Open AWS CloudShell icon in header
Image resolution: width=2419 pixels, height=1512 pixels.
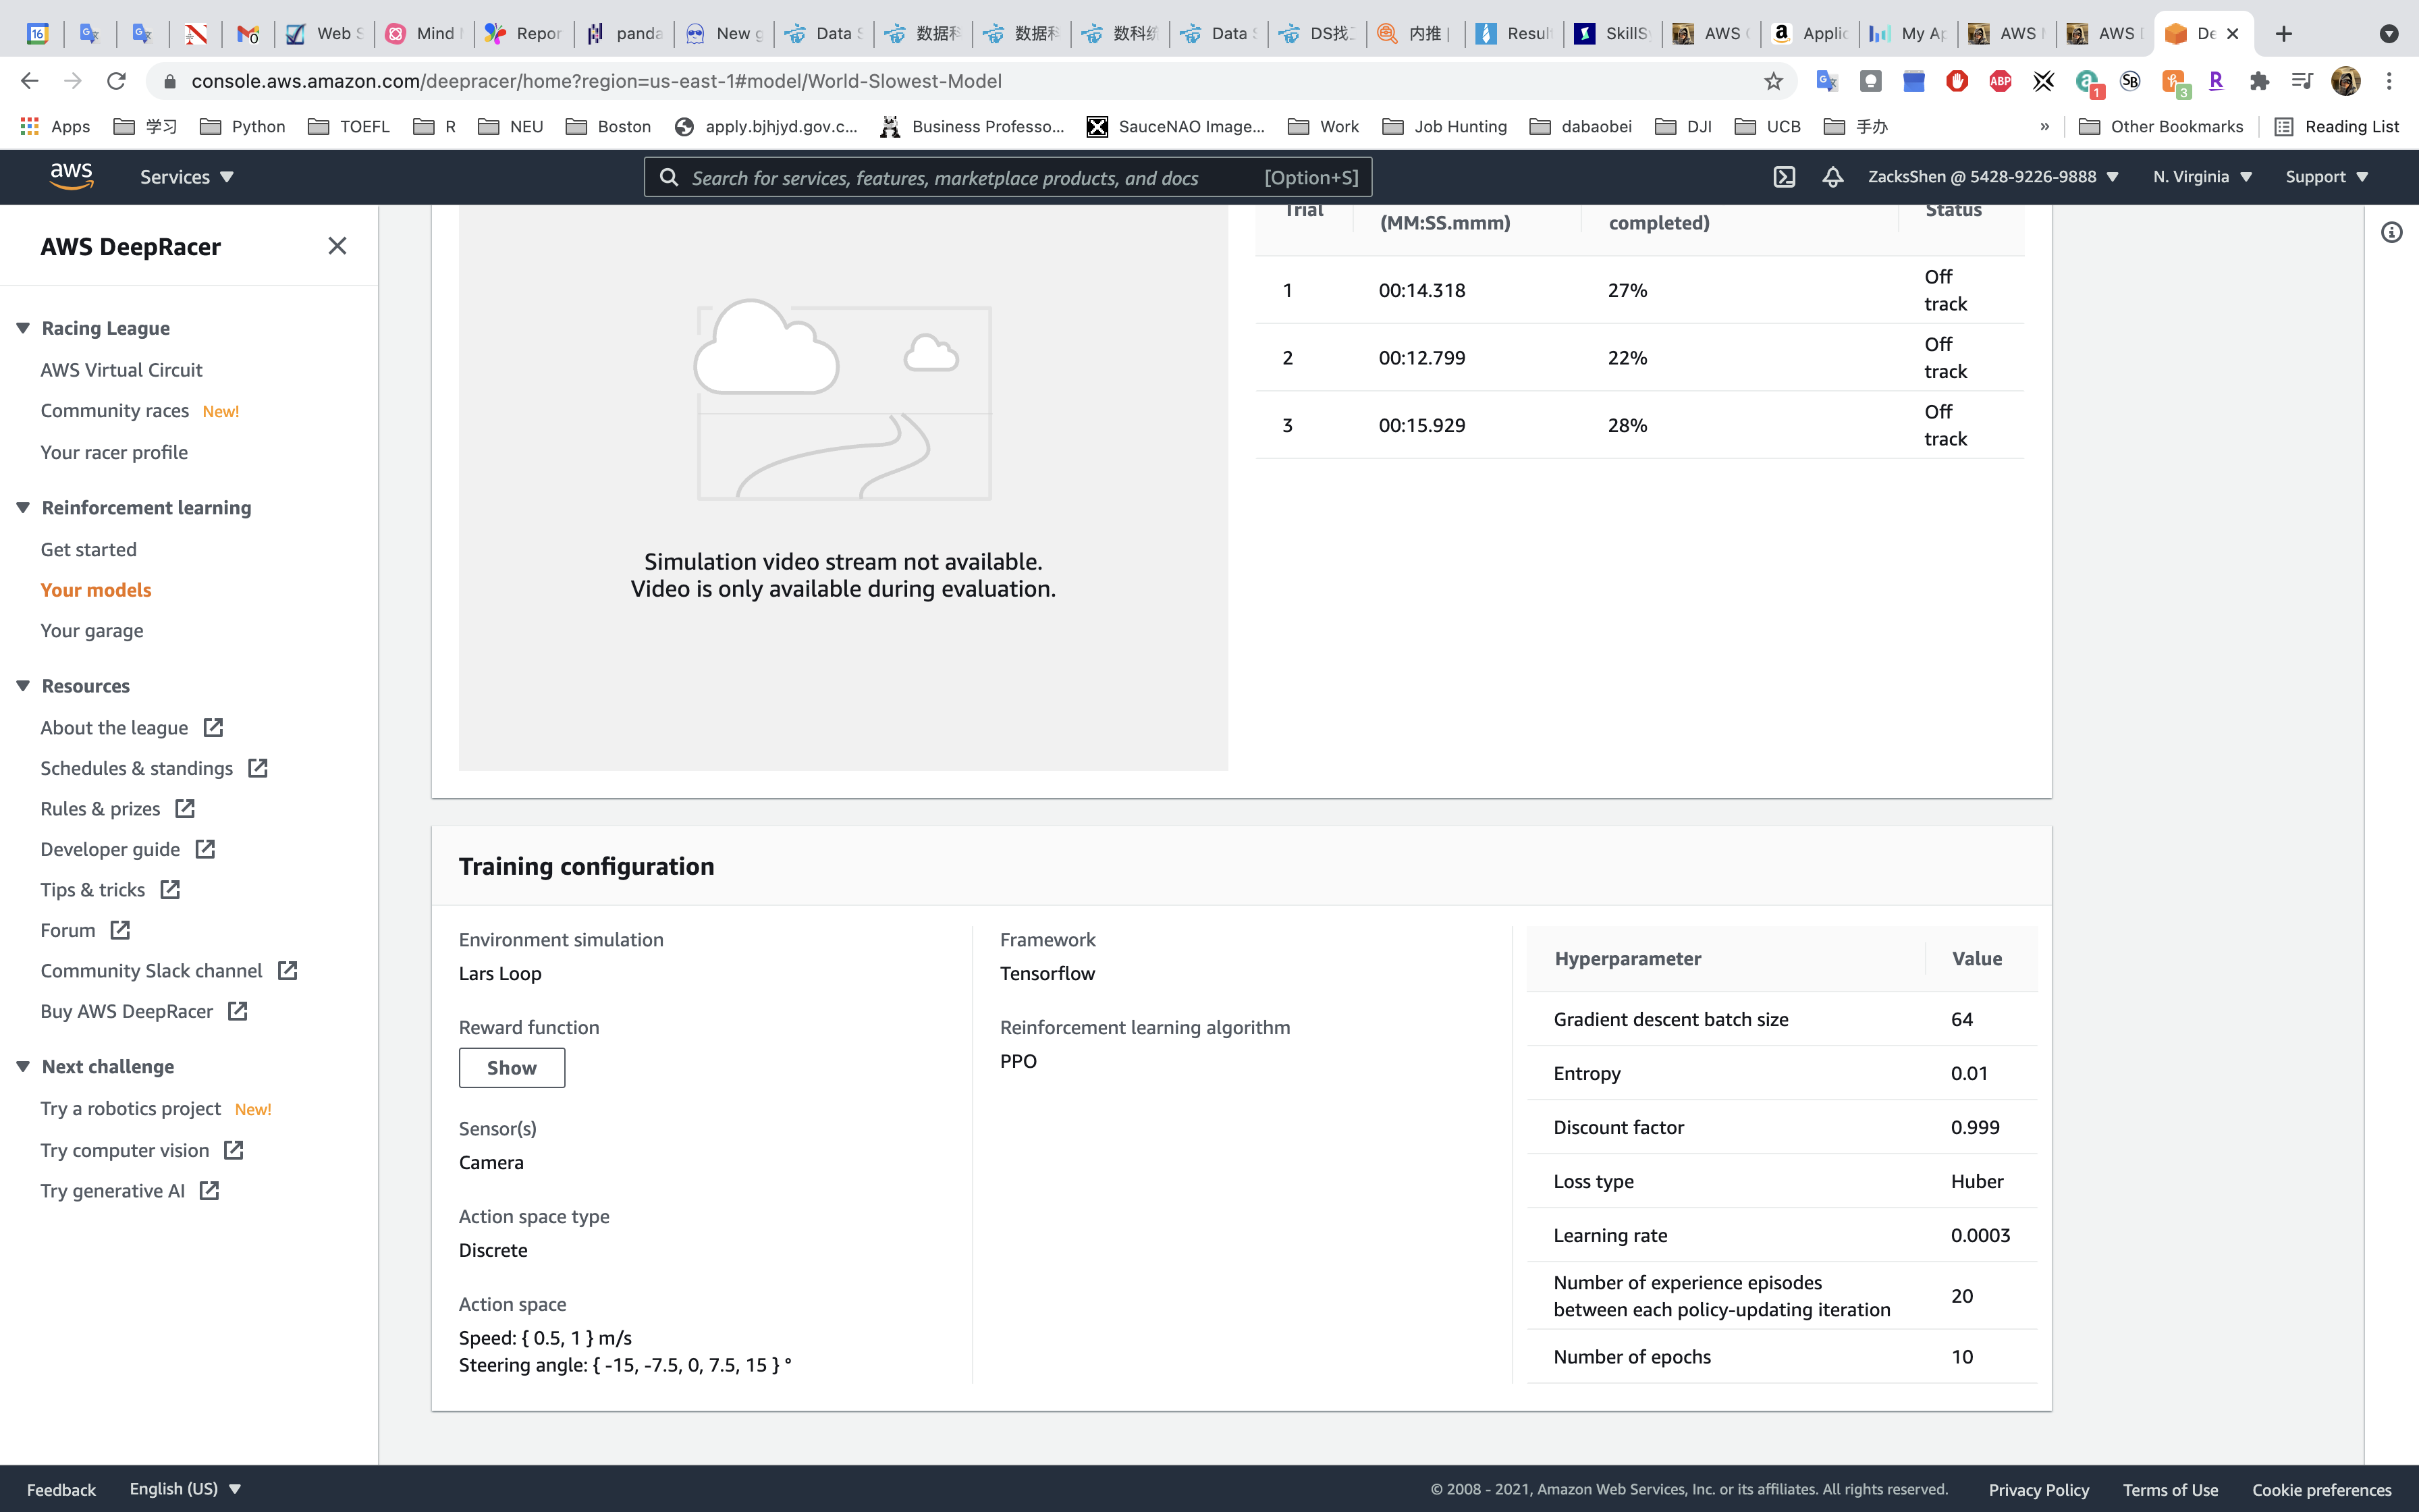point(1785,177)
